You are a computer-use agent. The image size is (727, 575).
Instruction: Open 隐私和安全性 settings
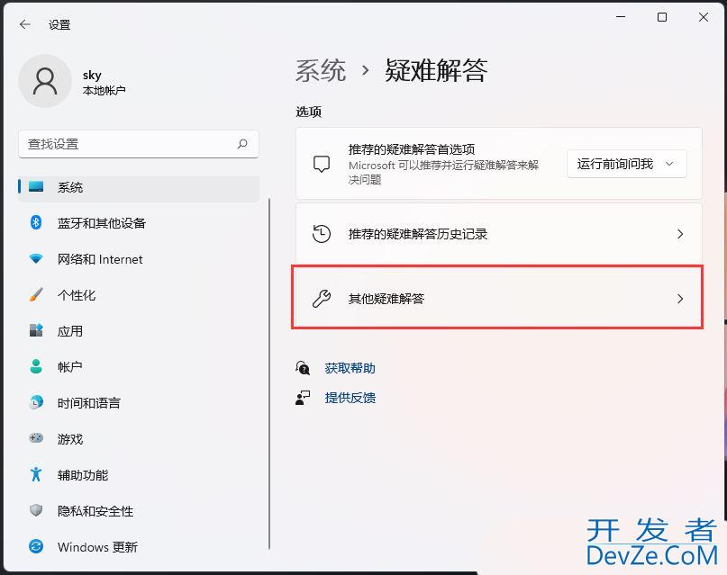(138, 510)
